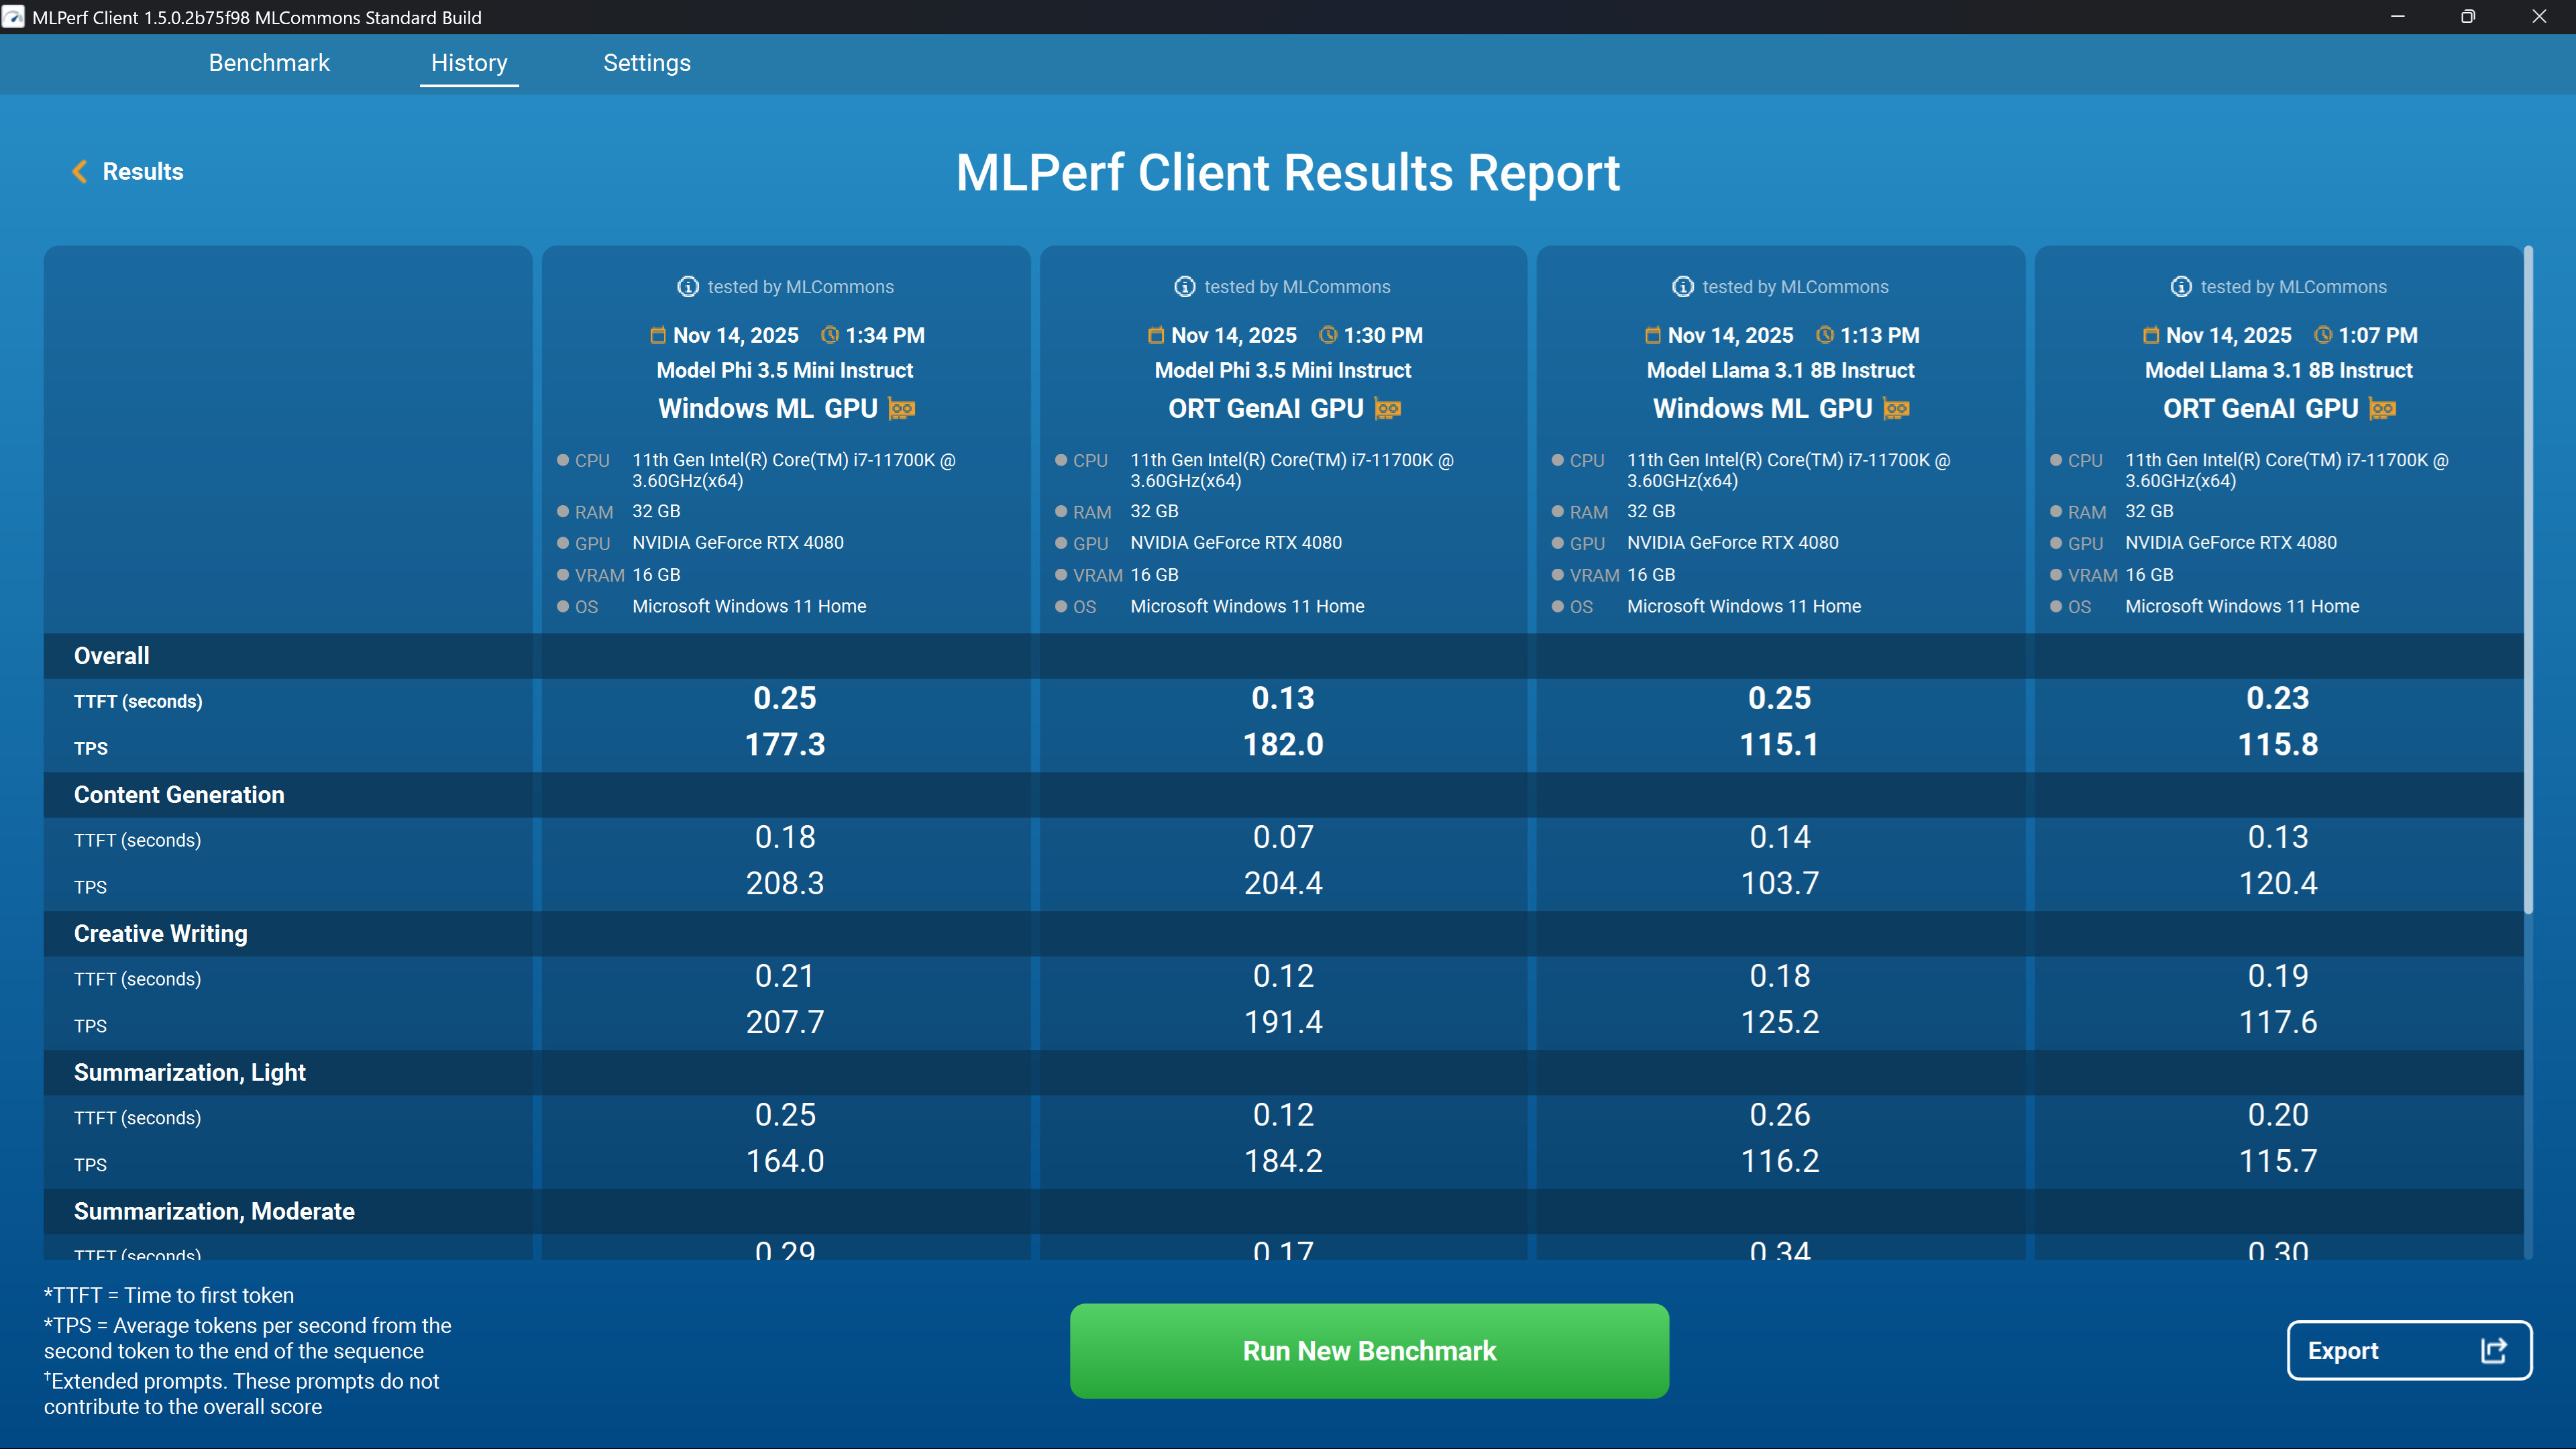Click the Overall TPS value 182.0
This screenshot has width=2576, height=1449.
1283,745
